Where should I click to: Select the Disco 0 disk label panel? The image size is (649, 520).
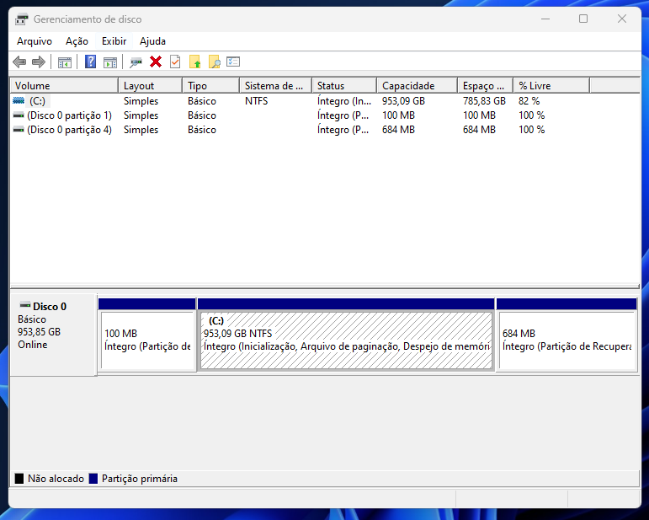pyautogui.click(x=54, y=335)
